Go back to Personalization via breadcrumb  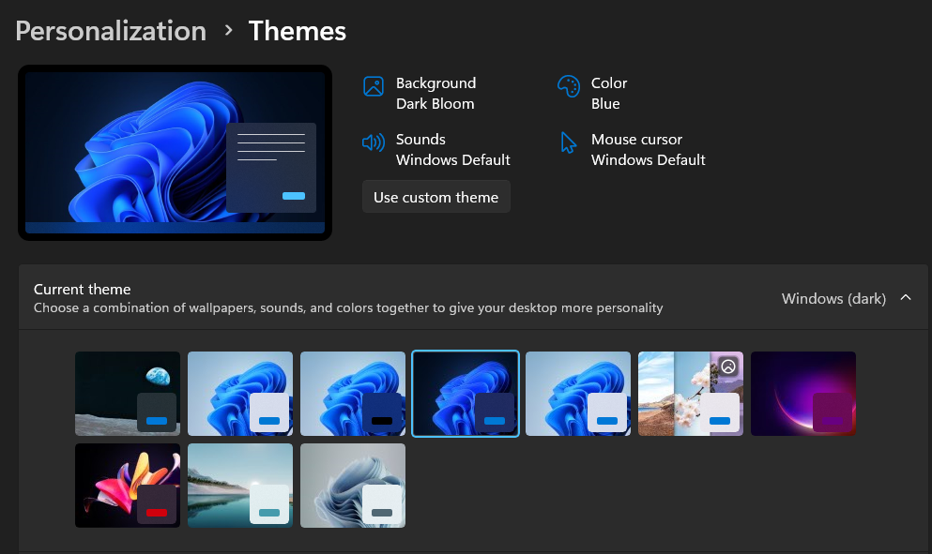(111, 31)
